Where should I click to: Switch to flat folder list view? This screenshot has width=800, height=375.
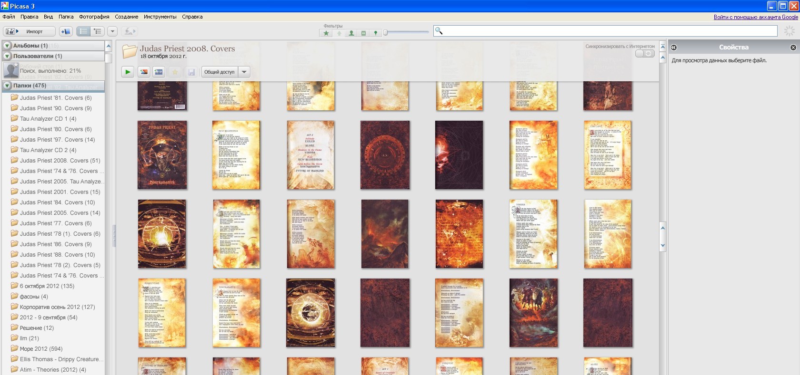83,31
